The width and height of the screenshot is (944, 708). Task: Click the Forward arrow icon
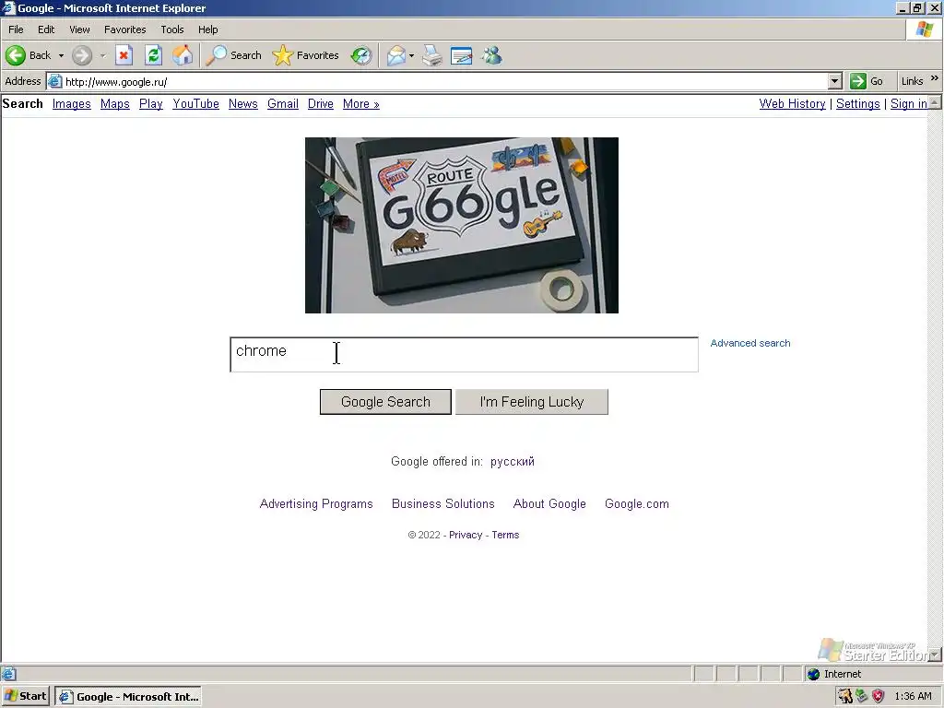coord(82,55)
